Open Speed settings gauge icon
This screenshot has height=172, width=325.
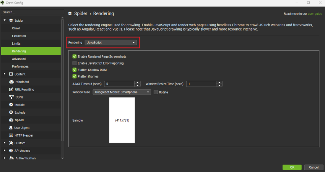[11, 120]
